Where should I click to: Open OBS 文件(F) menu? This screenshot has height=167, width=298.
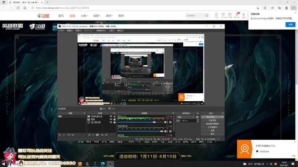point(61,30)
